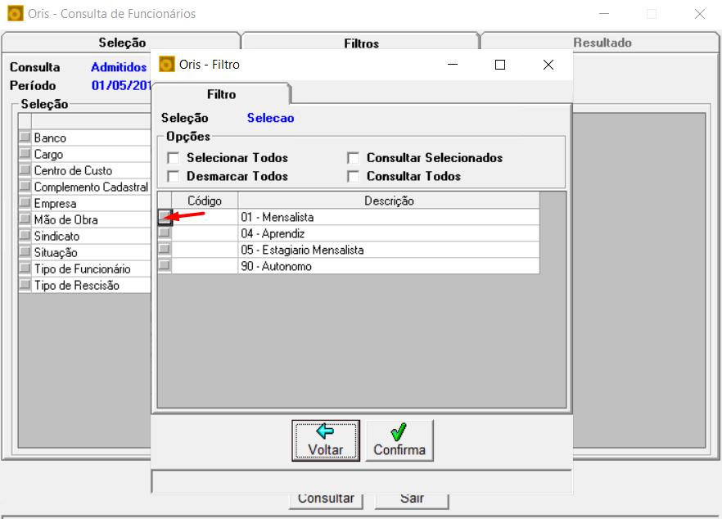Toggle the Banco selection box
This screenshot has width=722, height=519.
25,138
